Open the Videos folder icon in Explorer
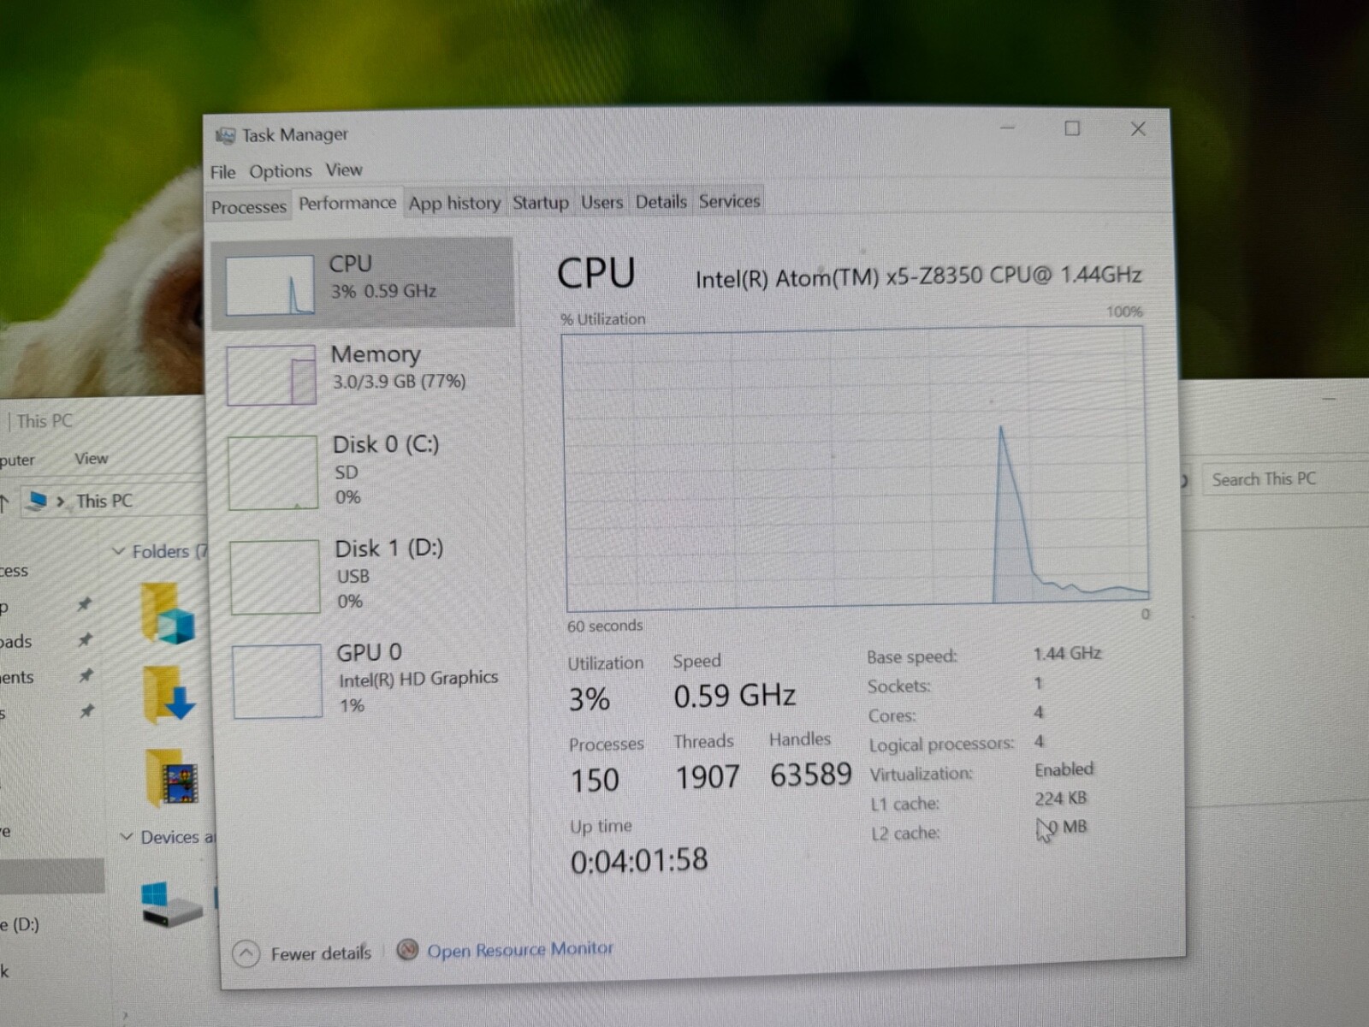This screenshot has width=1369, height=1027. [173, 777]
